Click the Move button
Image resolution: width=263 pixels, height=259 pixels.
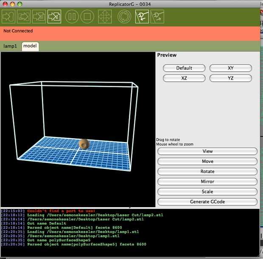click(207, 161)
